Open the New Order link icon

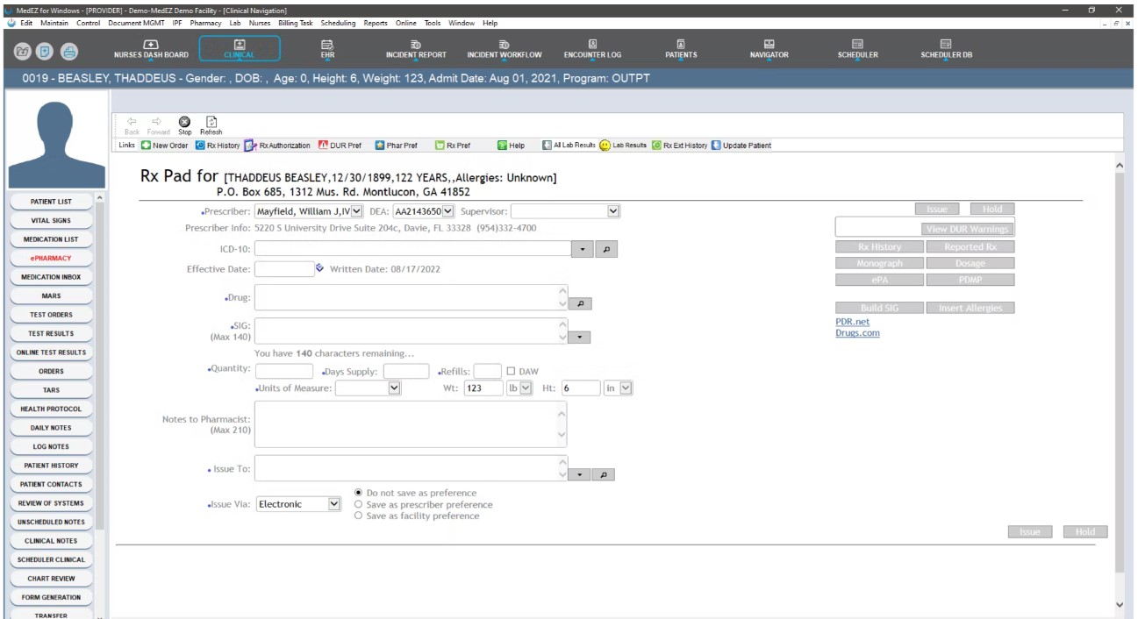[147, 146]
